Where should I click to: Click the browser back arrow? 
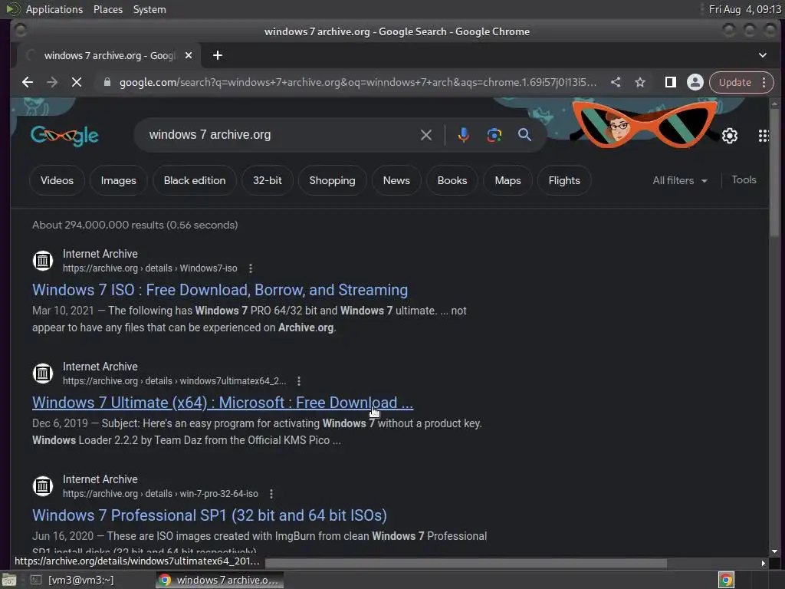28,82
